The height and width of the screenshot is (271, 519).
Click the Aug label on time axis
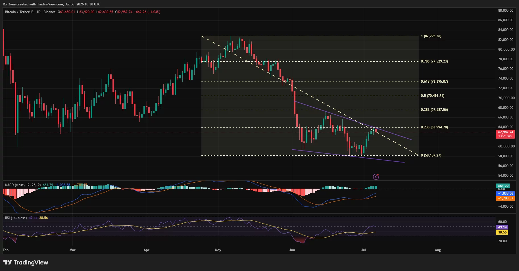[438, 250]
